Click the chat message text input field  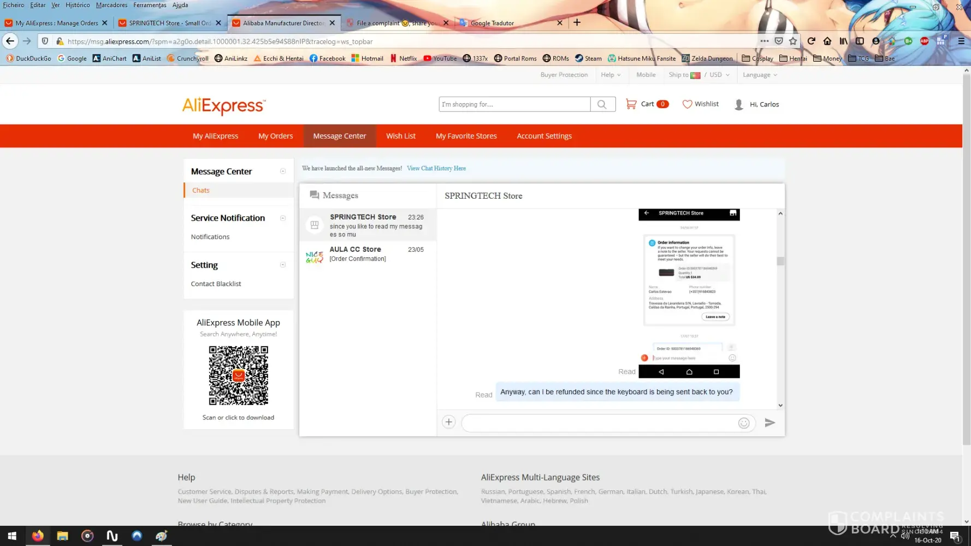coord(600,423)
